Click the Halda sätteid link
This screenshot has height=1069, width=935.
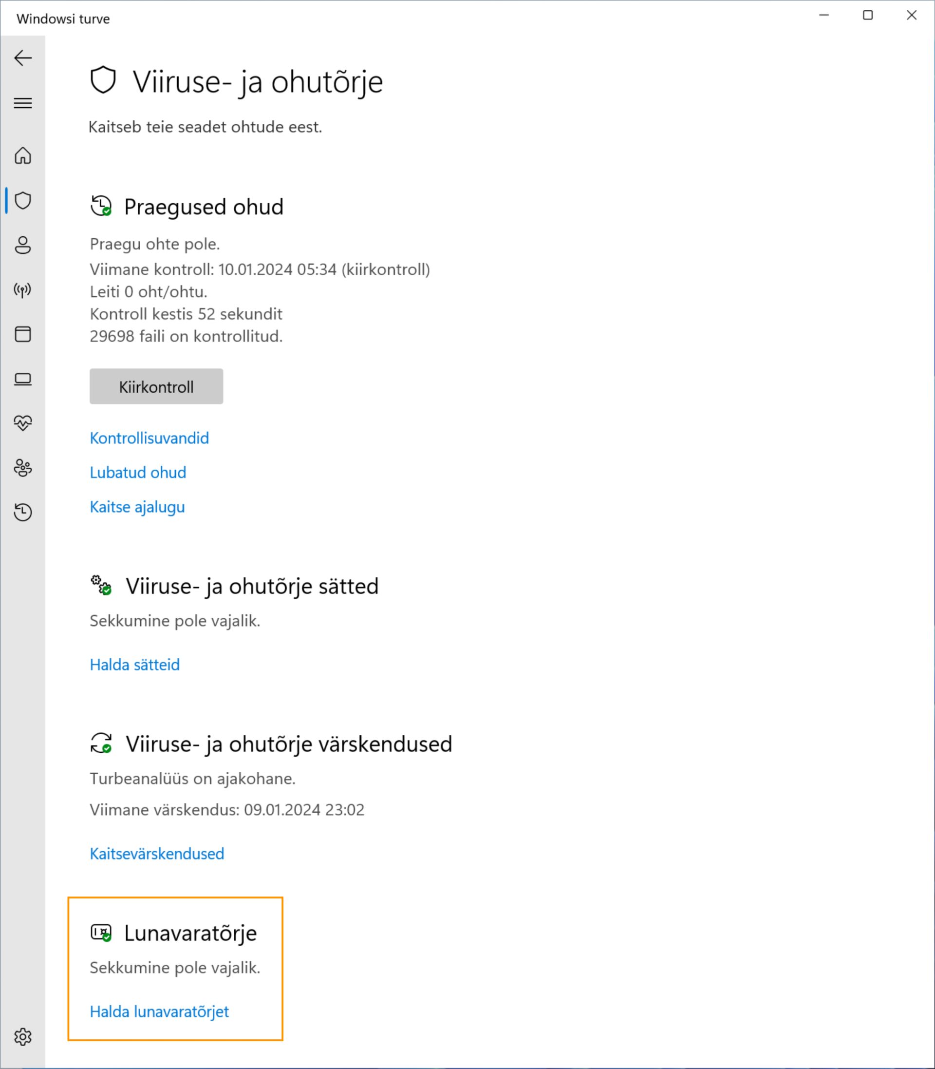point(134,665)
